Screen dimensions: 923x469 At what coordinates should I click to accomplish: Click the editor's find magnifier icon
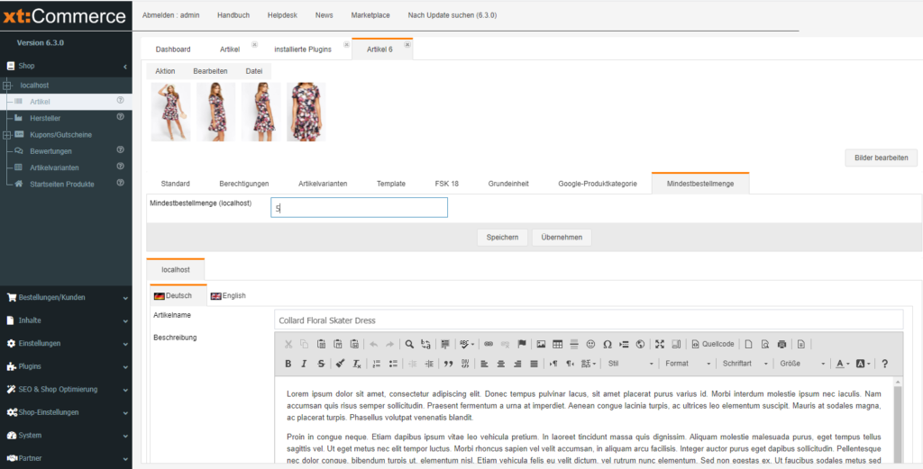click(409, 344)
